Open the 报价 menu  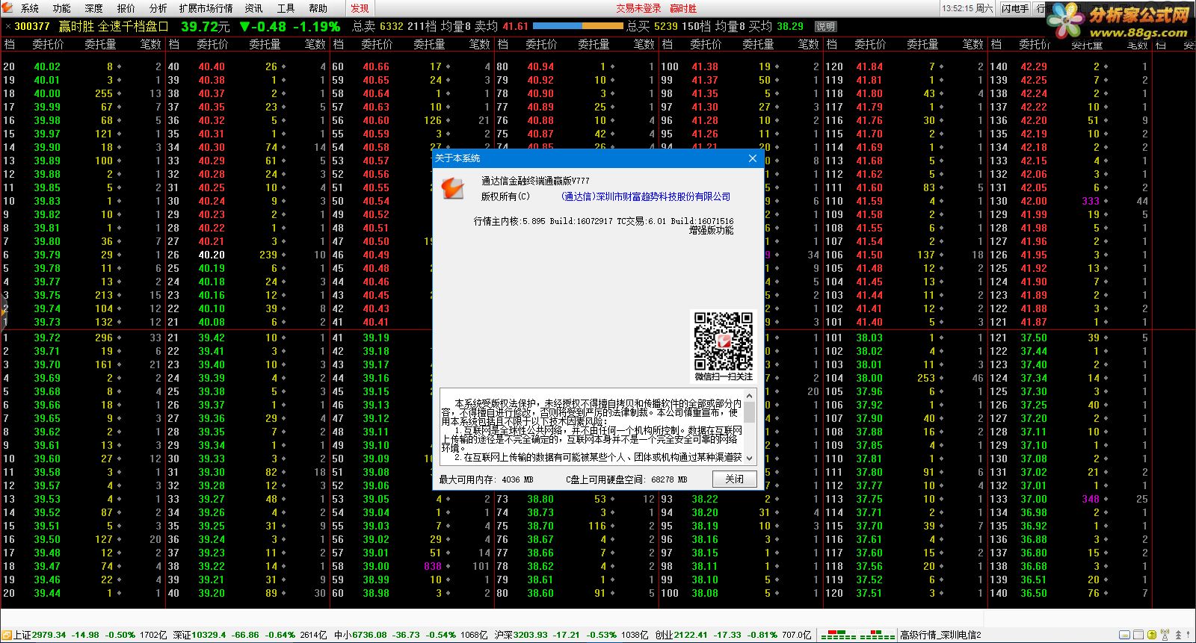click(x=126, y=8)
